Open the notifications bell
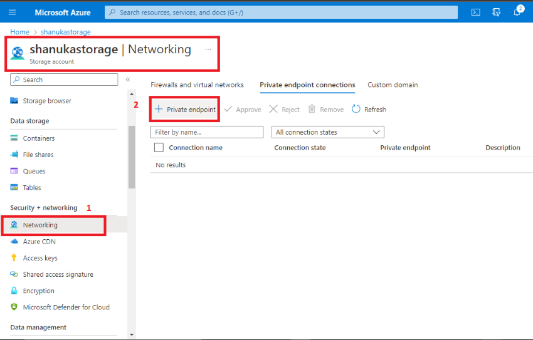This screenshot has height=340, width=533. pos(517,13)
